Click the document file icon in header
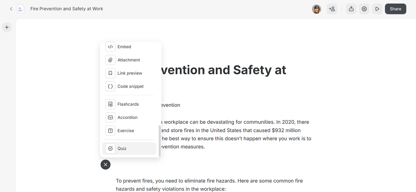 tap(21, 9)
